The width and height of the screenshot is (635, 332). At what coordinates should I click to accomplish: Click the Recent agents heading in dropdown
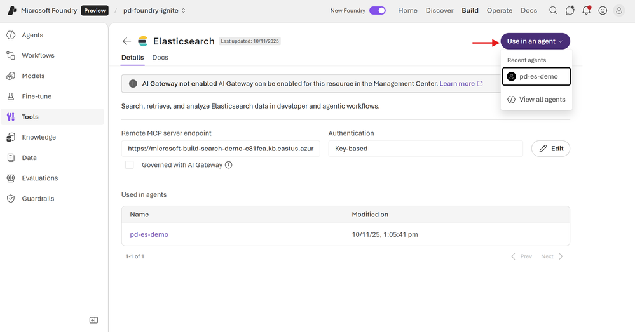[x=526, y=60]
